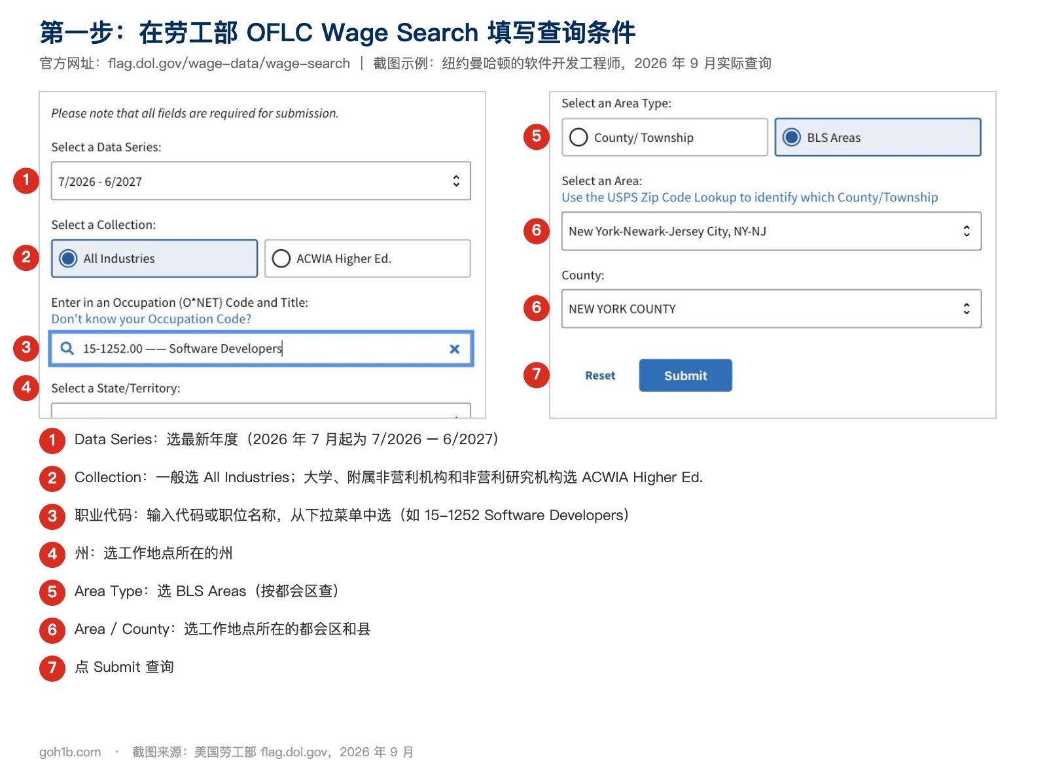This screenshot has width=1047, height=772.
Task: Click the magnifier icon in the occupation search field
Action: pyautogui.click(x=67, y=348)
